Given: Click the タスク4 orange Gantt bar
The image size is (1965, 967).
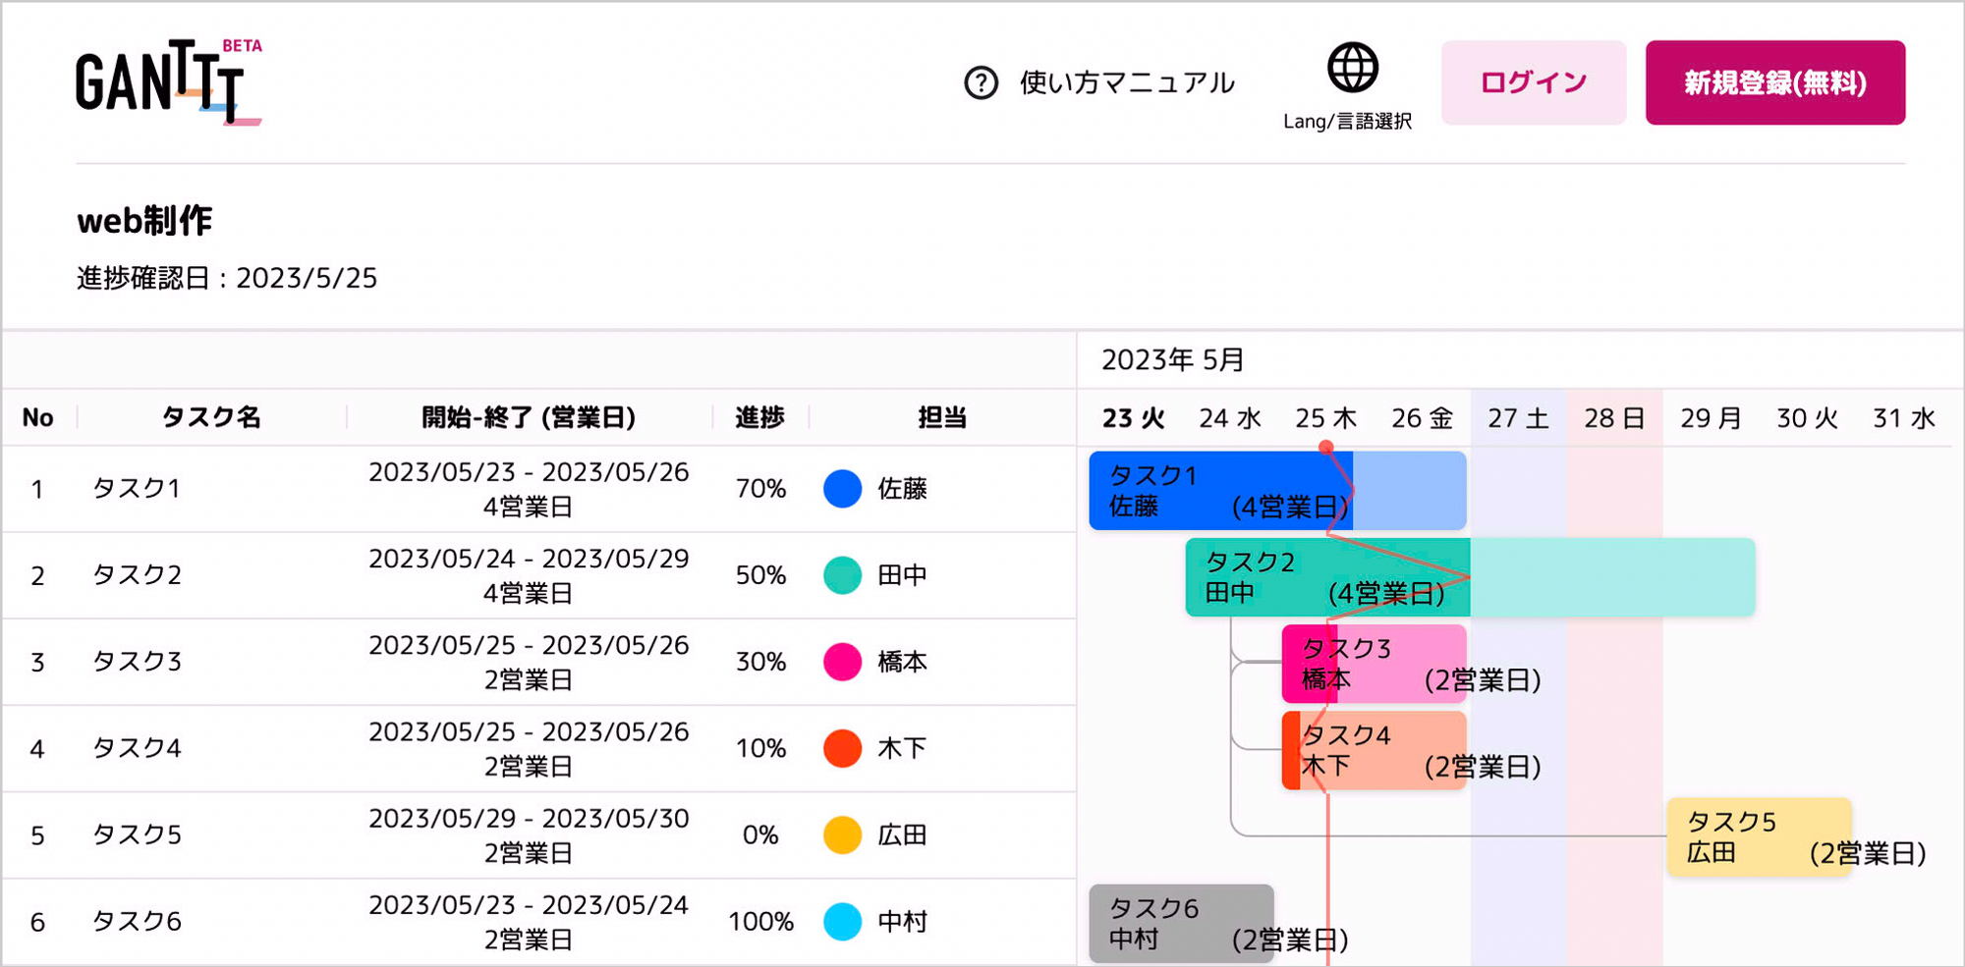Looking at the screenshot, I should 1374,750.
